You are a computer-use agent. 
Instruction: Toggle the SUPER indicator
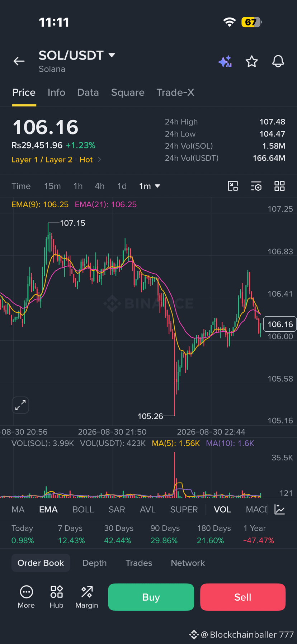coord(184,510)
